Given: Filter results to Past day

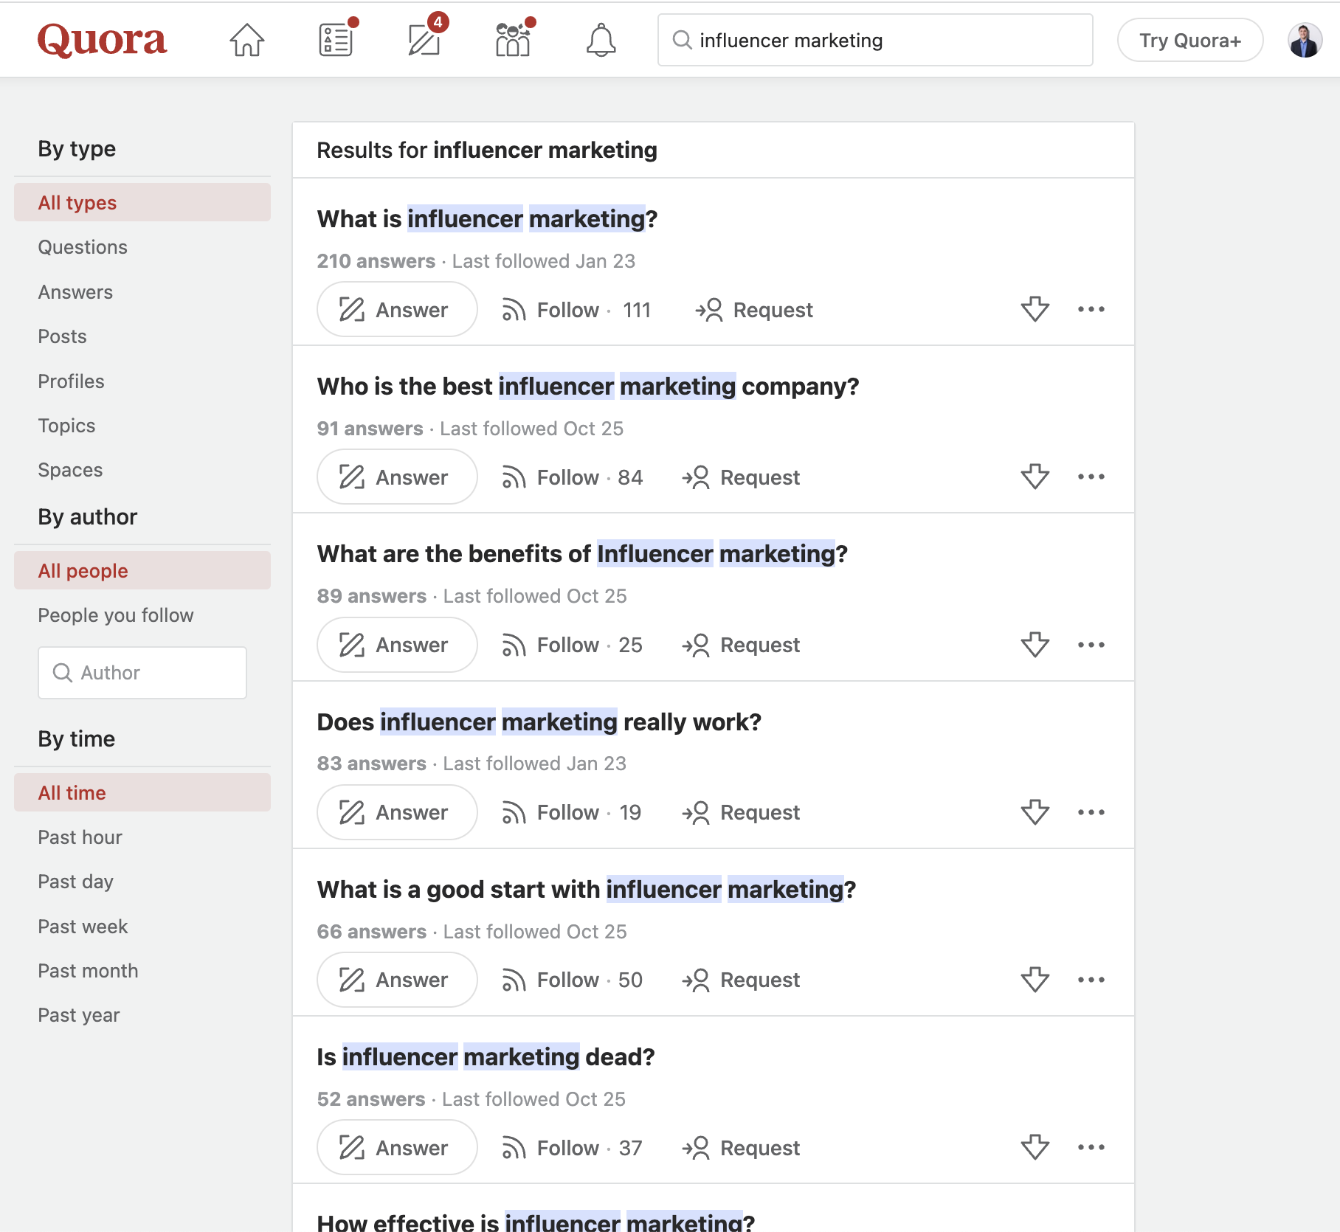Looking at the screenshot, I should click(75, 882).
